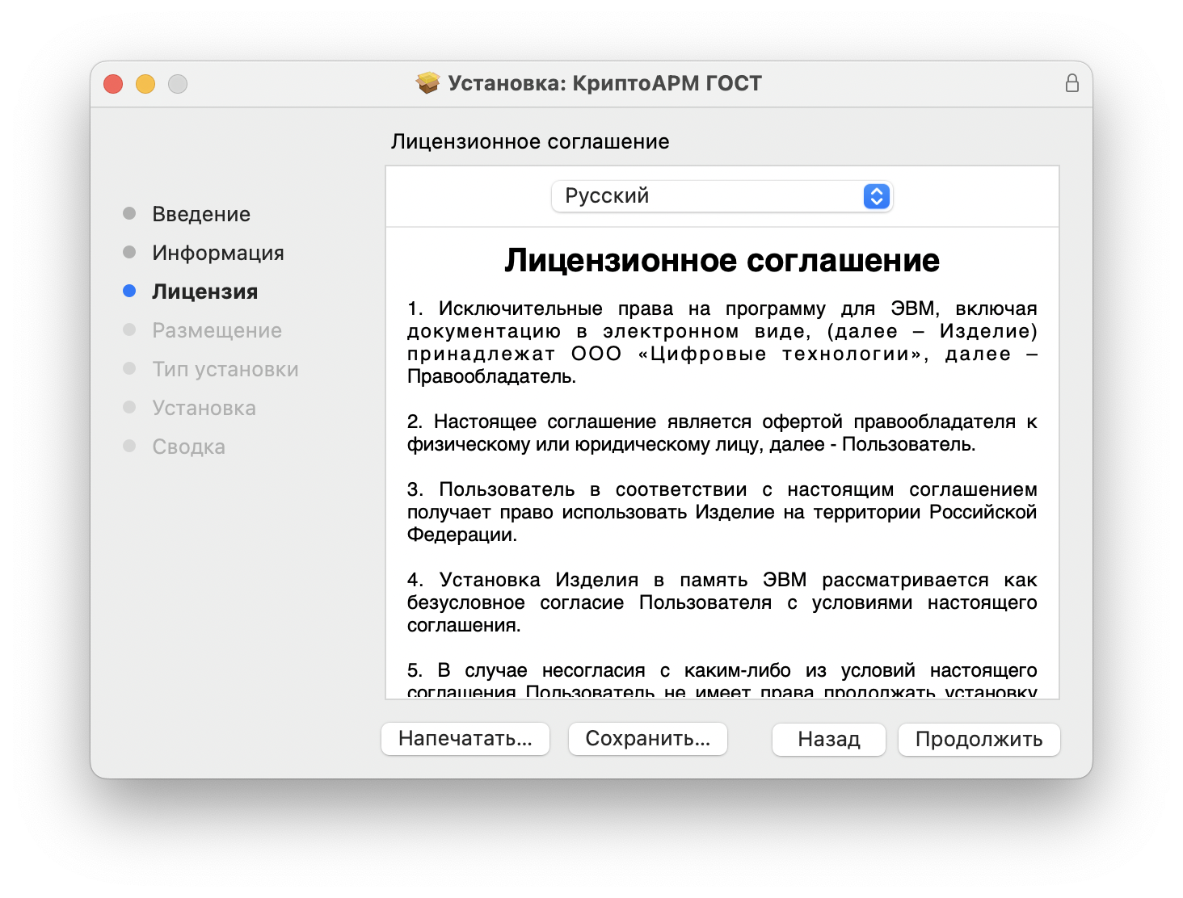Click the dot beside Установка step

point(129,407)
